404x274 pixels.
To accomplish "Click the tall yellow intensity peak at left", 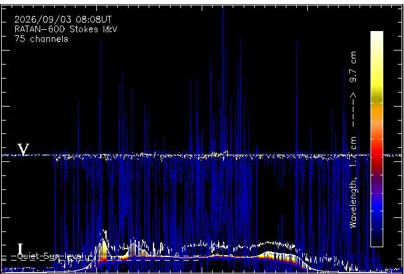I will [x=104, y=250].
